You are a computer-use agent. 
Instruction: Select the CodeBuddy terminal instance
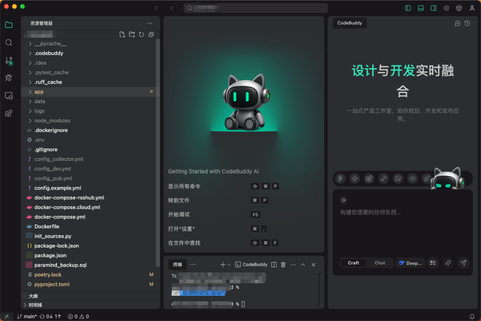[x=251, y=264]
